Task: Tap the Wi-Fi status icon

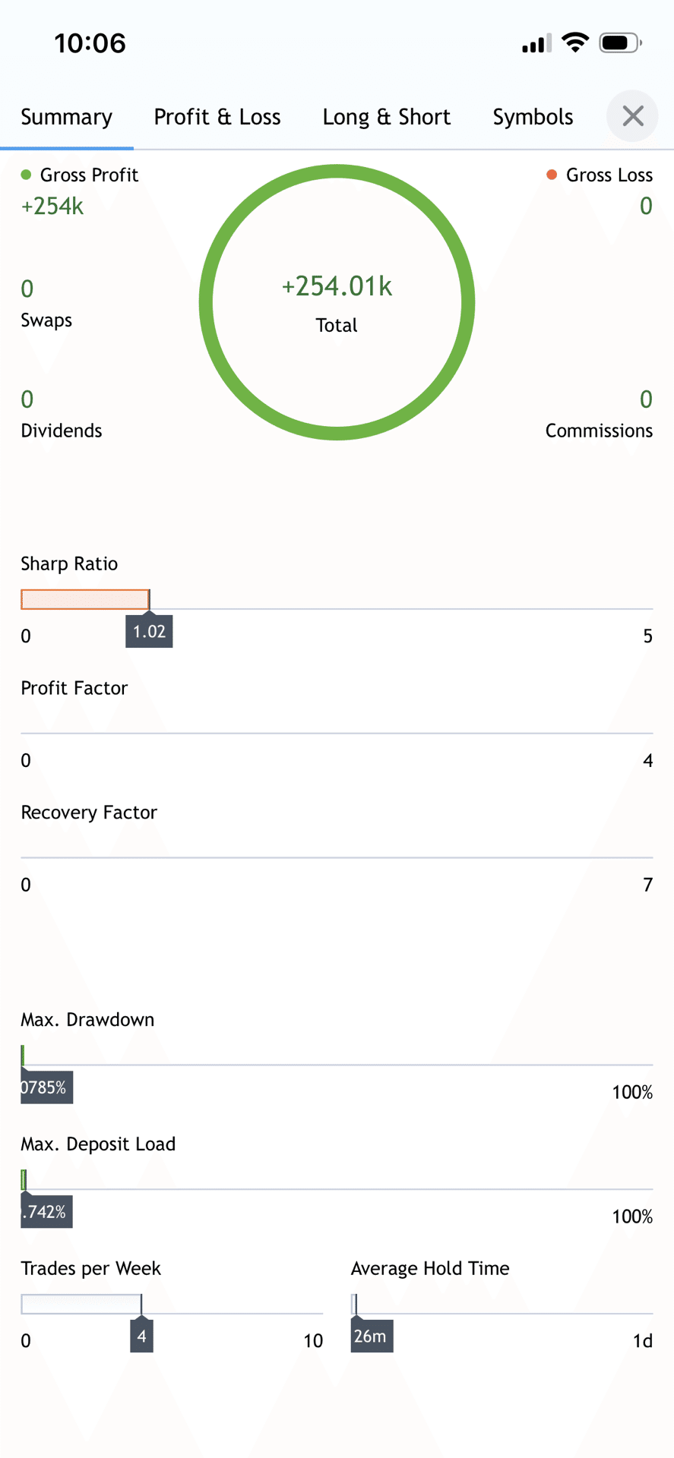Action: click(575, 43)
